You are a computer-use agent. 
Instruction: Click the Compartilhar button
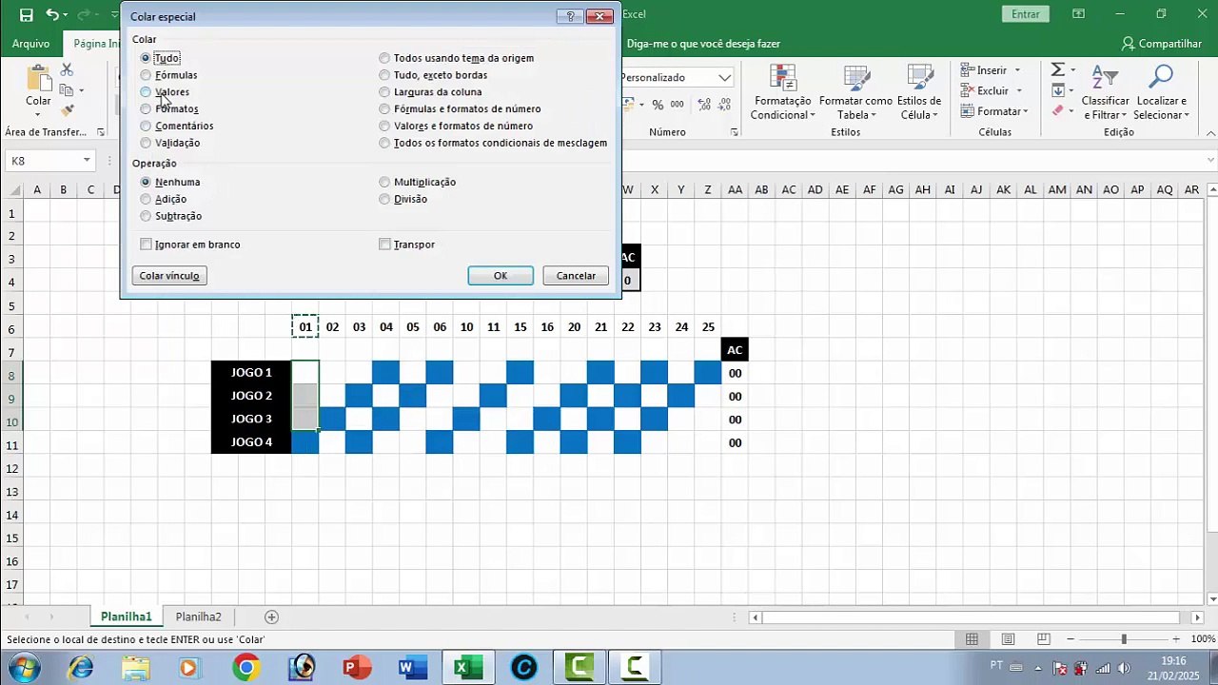pos(1161,44)
